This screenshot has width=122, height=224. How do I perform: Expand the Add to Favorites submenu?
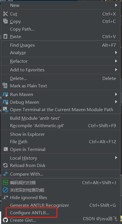coord(61,70)
